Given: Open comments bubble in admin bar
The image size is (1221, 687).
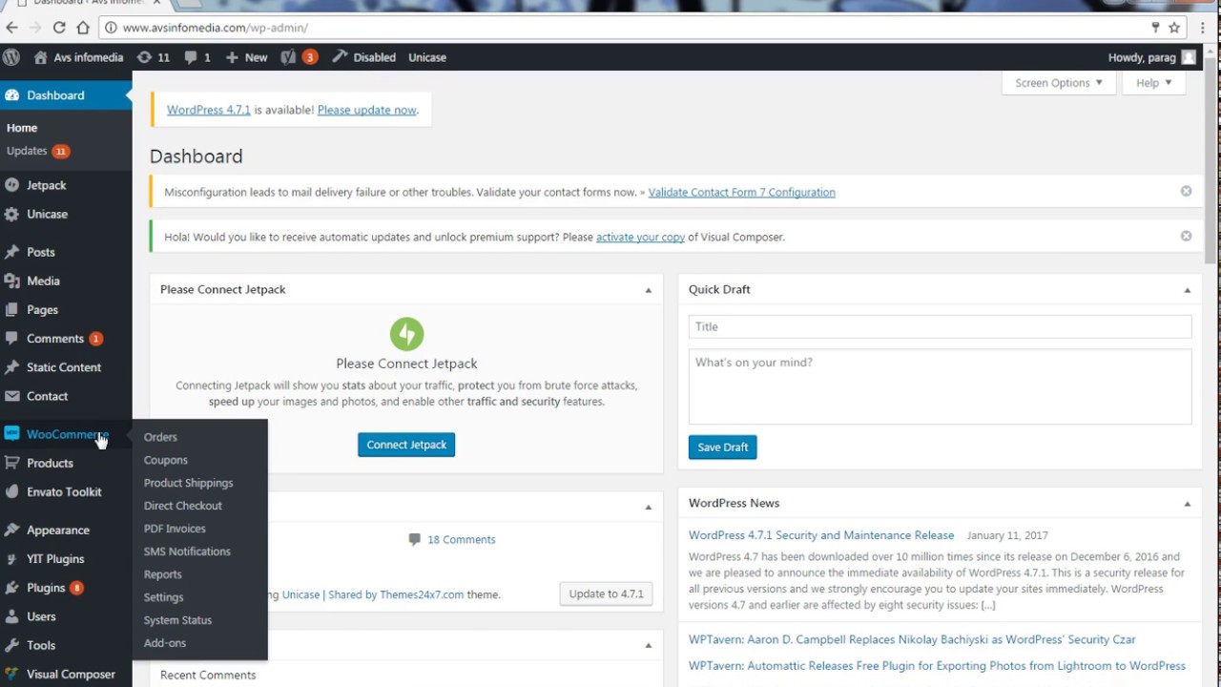Looking at the screenshot, I should (191, 57).
